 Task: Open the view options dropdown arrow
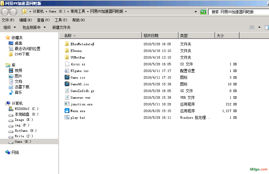click(x=259, y=27)
